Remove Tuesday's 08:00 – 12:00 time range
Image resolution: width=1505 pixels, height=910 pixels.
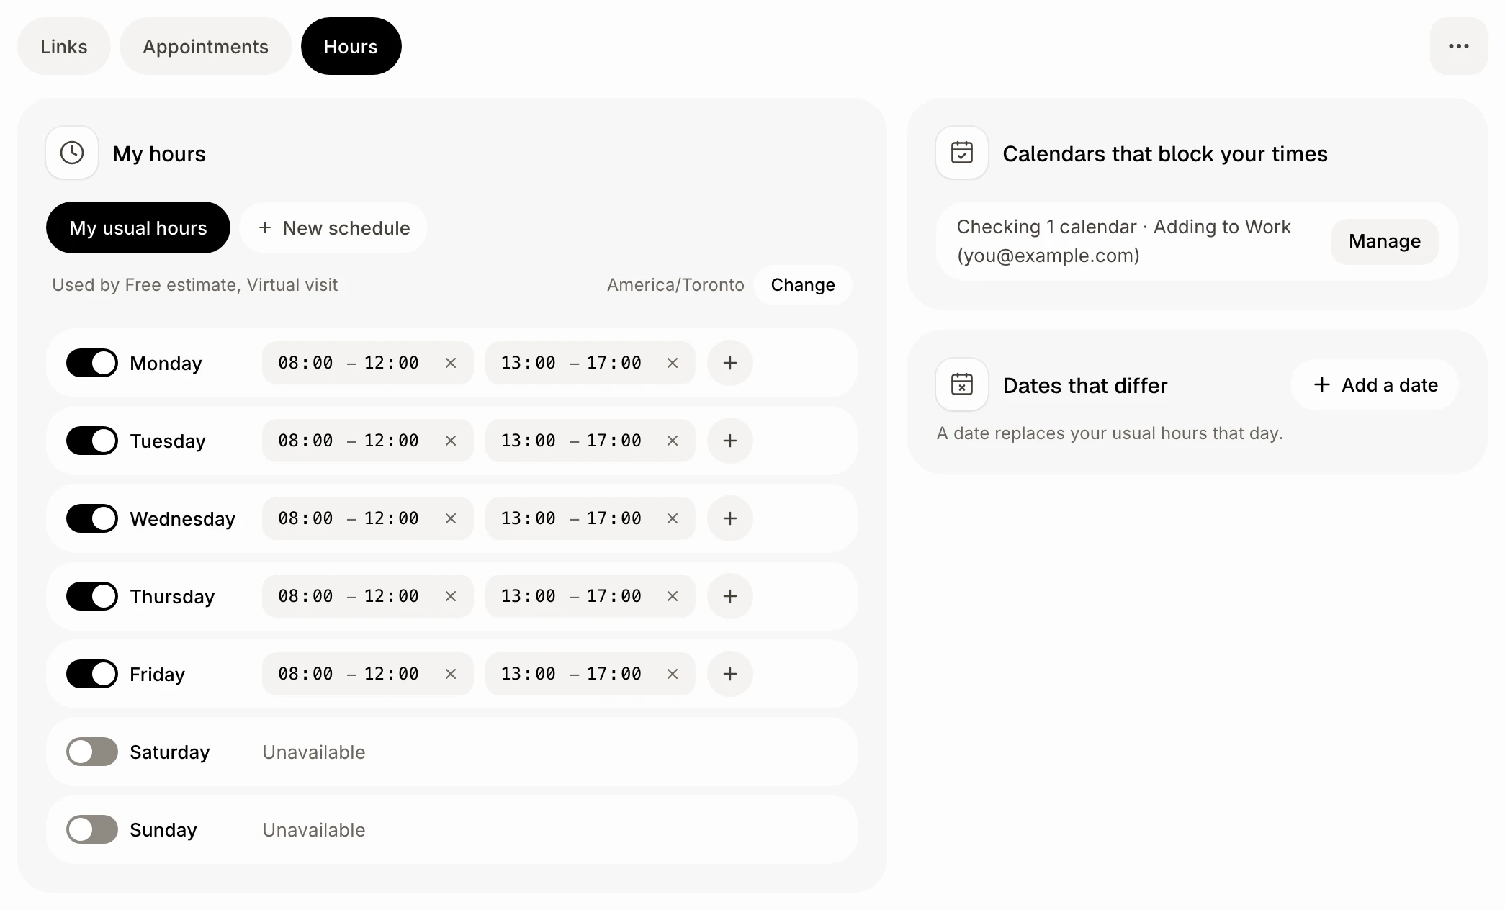451,441
